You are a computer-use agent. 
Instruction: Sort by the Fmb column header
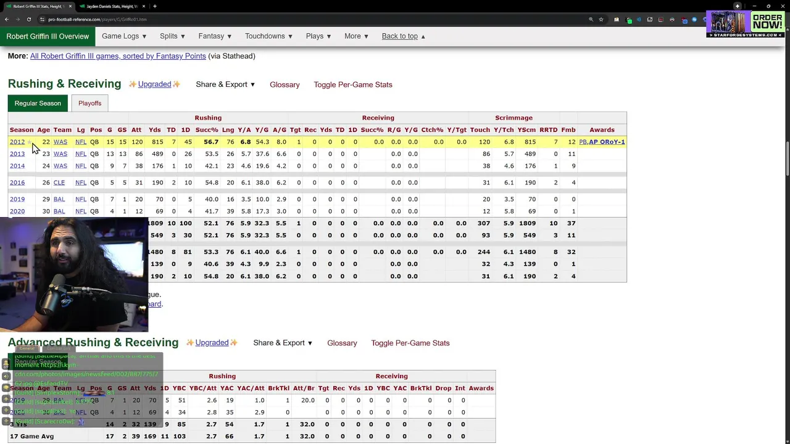click(568, 129)
